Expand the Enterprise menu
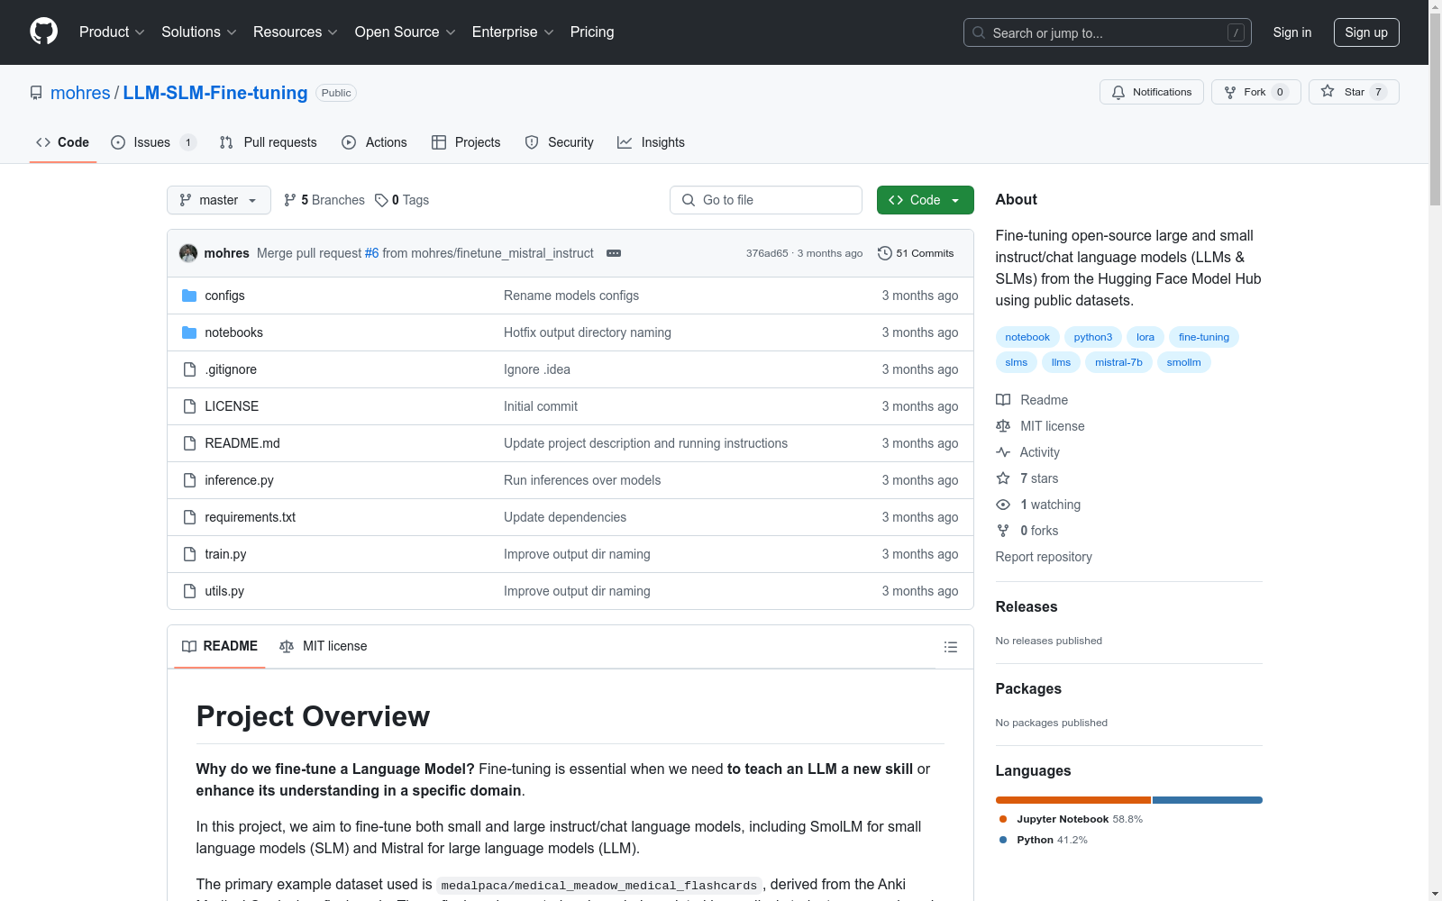Viewport: 1442px width, 901px height. (x=513, y=32)
